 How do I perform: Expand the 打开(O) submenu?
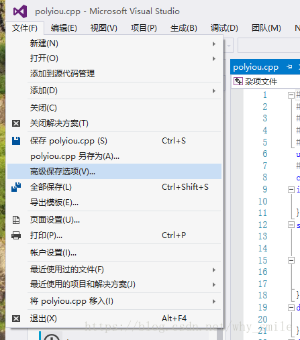114,58
